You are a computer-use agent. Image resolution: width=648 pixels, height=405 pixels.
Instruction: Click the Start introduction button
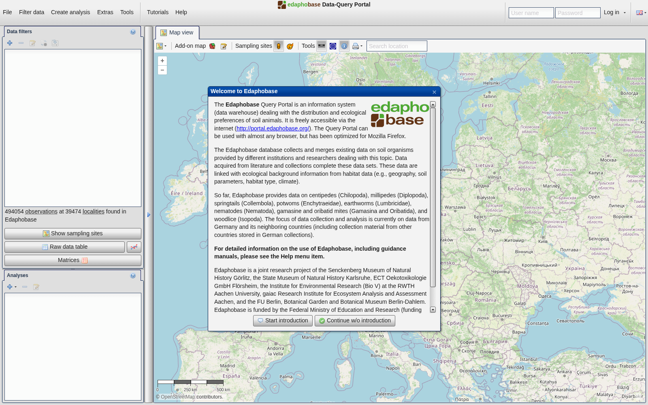(x=283, y=321)
